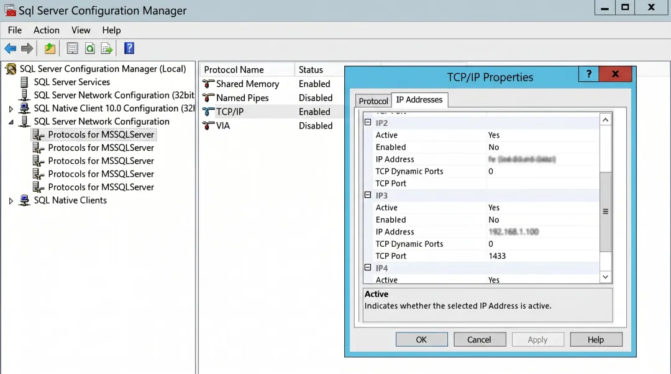671x374 pixels.
Task: Click the Shared Memory protocol icon
Action: (x=208, y=84)
